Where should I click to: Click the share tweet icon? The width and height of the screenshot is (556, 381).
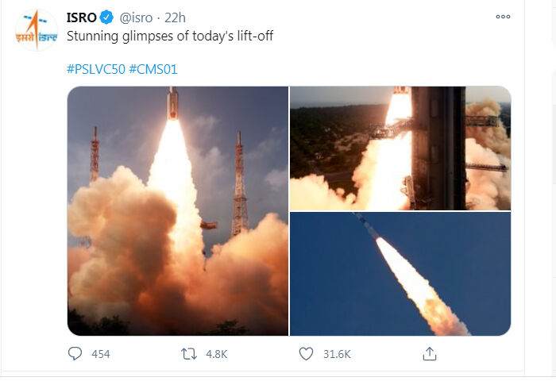429,353
